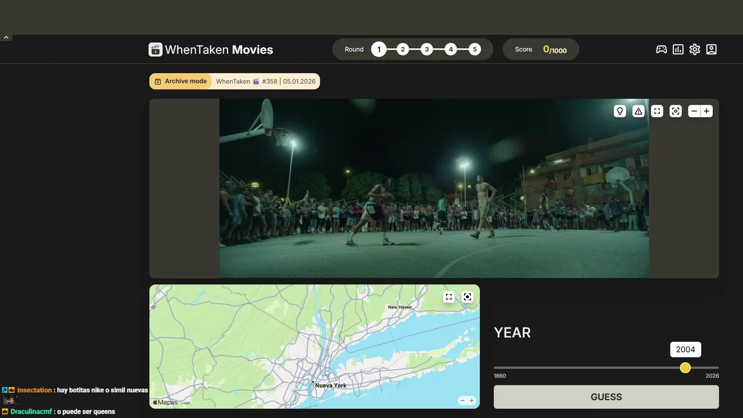The image size is (743, 418).
Task: Expand the map to fullscreen
Action: click(x=449, y=297)
